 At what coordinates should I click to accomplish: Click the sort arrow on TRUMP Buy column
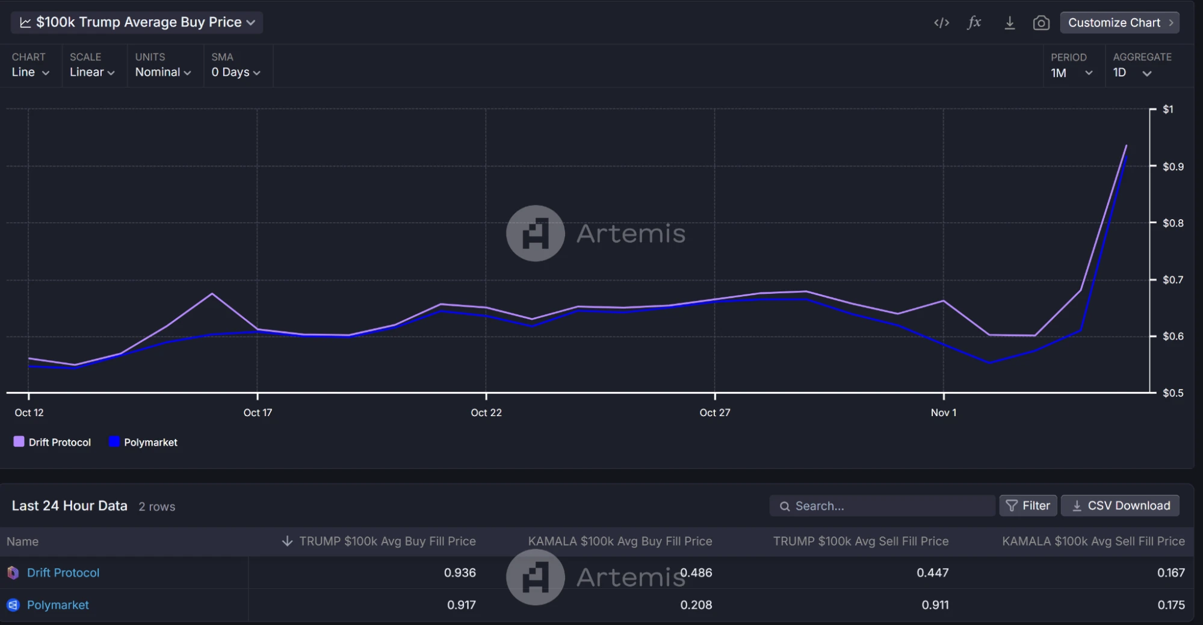point(287,541)
